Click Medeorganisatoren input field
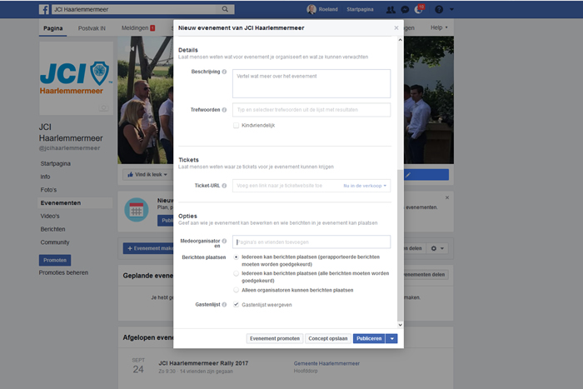This screenshot has height=389, width=583. pyautogui.click(x=311, y=242)
